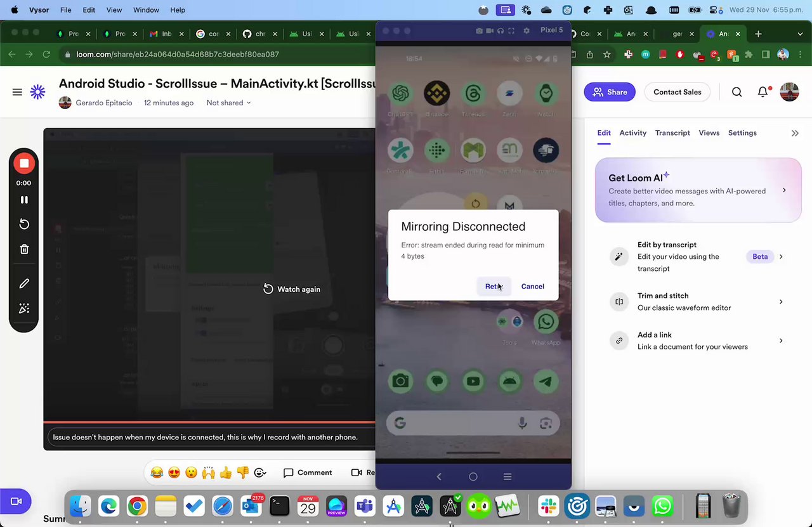This screenshot has width=812, height=527.
Task: Click Watch again on the video
Action: tap(292, 289)
